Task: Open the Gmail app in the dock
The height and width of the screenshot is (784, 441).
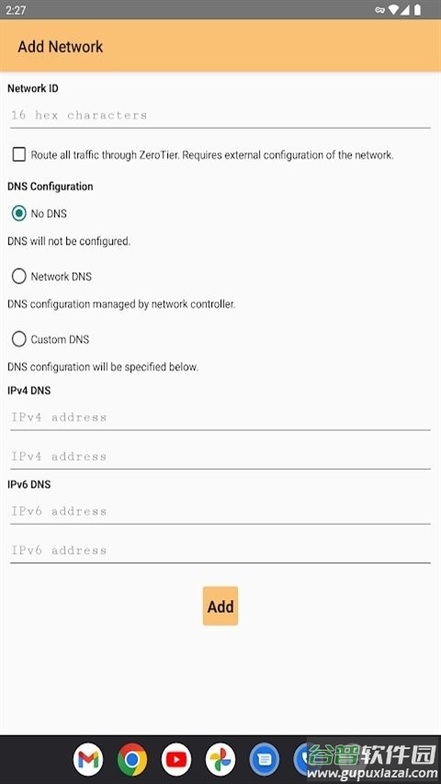Action: point(88,760)
